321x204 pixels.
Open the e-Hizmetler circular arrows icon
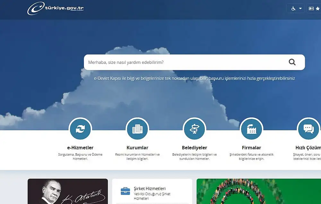tap(80, 129)
